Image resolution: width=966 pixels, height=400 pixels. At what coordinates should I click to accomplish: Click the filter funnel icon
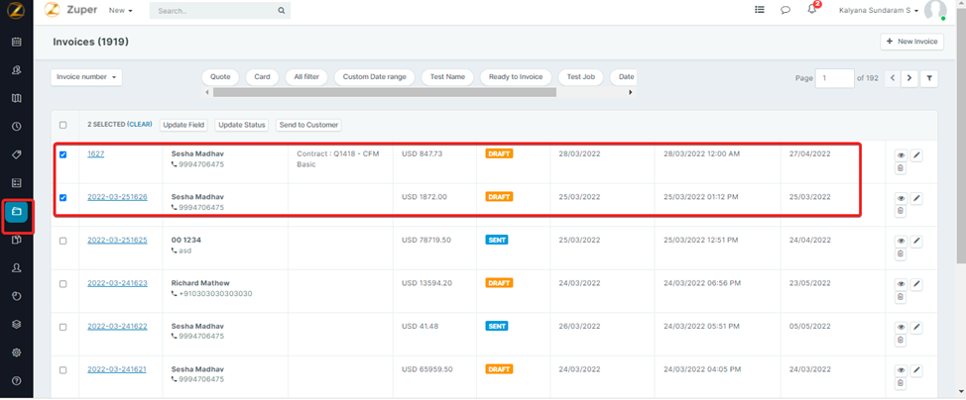pos(929,78)
